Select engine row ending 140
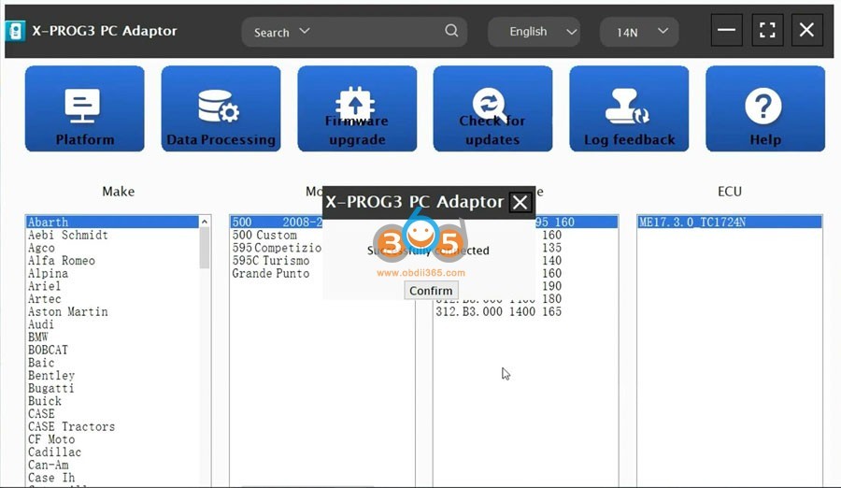 pyautogui.click(x=577, y=261)
